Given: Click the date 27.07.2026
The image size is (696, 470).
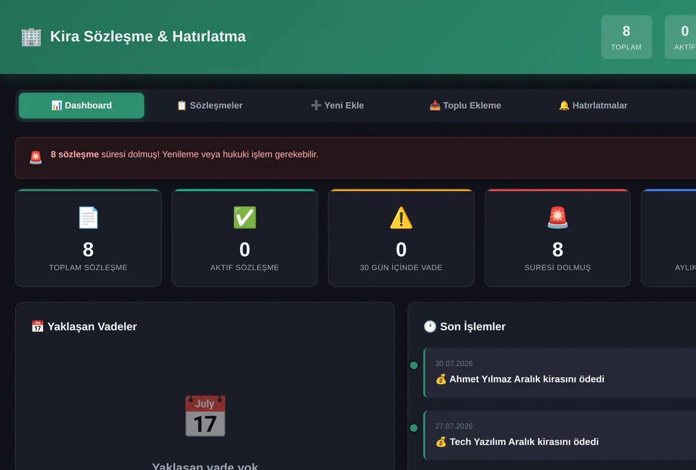Looking at the screenshot, I should coord(454,426).
